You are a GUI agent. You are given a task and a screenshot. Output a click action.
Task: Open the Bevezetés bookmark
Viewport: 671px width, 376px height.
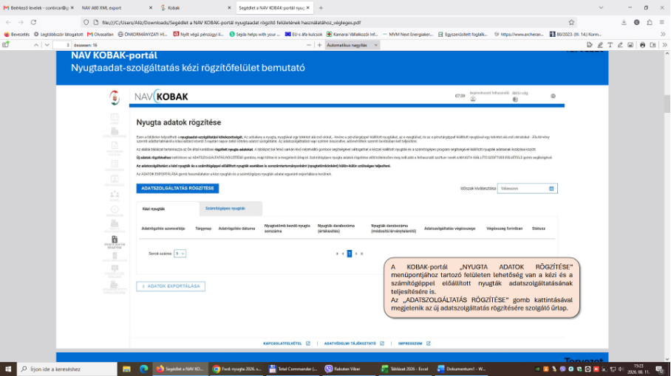coord(17,34)
